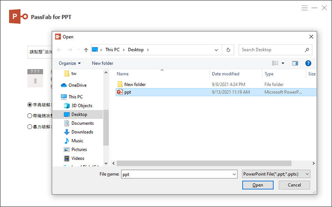The image size is (332, 207).
Task: Refresh the Desktop folder listing
Action: click(228, 50)
